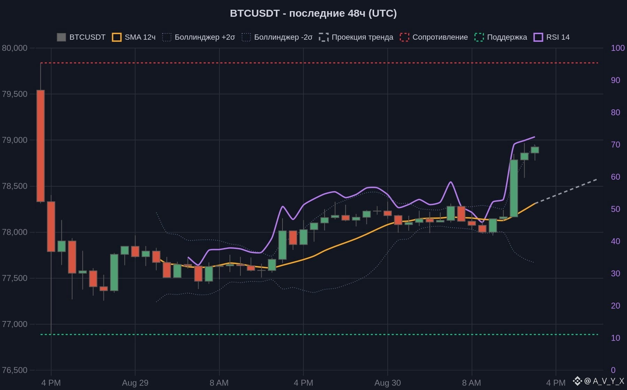This screenshot has height=390, width=627.
Task: Click the green dashed Поддержка swatch
Action: click(479, 37)
